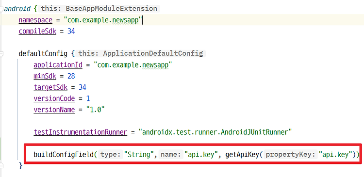The image size is (364, 177).
Task: Click the 'this: ApplicationDefaultConfig' inlay hint
Action: (x=141, y=54)
